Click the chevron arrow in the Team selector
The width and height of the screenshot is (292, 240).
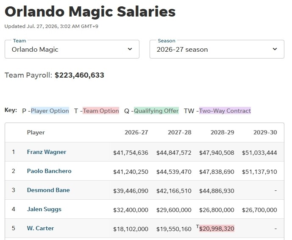(130, 49)
